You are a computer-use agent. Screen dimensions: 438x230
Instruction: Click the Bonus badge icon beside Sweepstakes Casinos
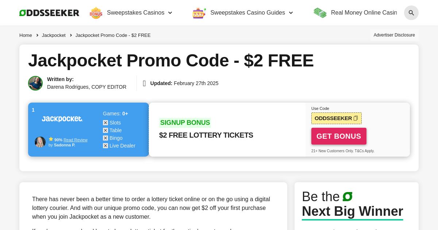click(x=96, y=12)
